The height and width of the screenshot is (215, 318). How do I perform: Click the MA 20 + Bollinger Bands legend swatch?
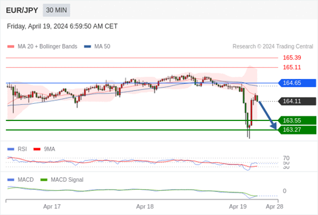11,46
